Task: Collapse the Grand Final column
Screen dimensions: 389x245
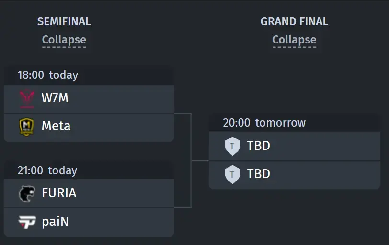Action: pyautogui.click(x=294, y=40)
